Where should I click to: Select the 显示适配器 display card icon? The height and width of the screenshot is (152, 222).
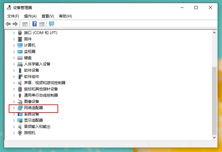point(20,120)
